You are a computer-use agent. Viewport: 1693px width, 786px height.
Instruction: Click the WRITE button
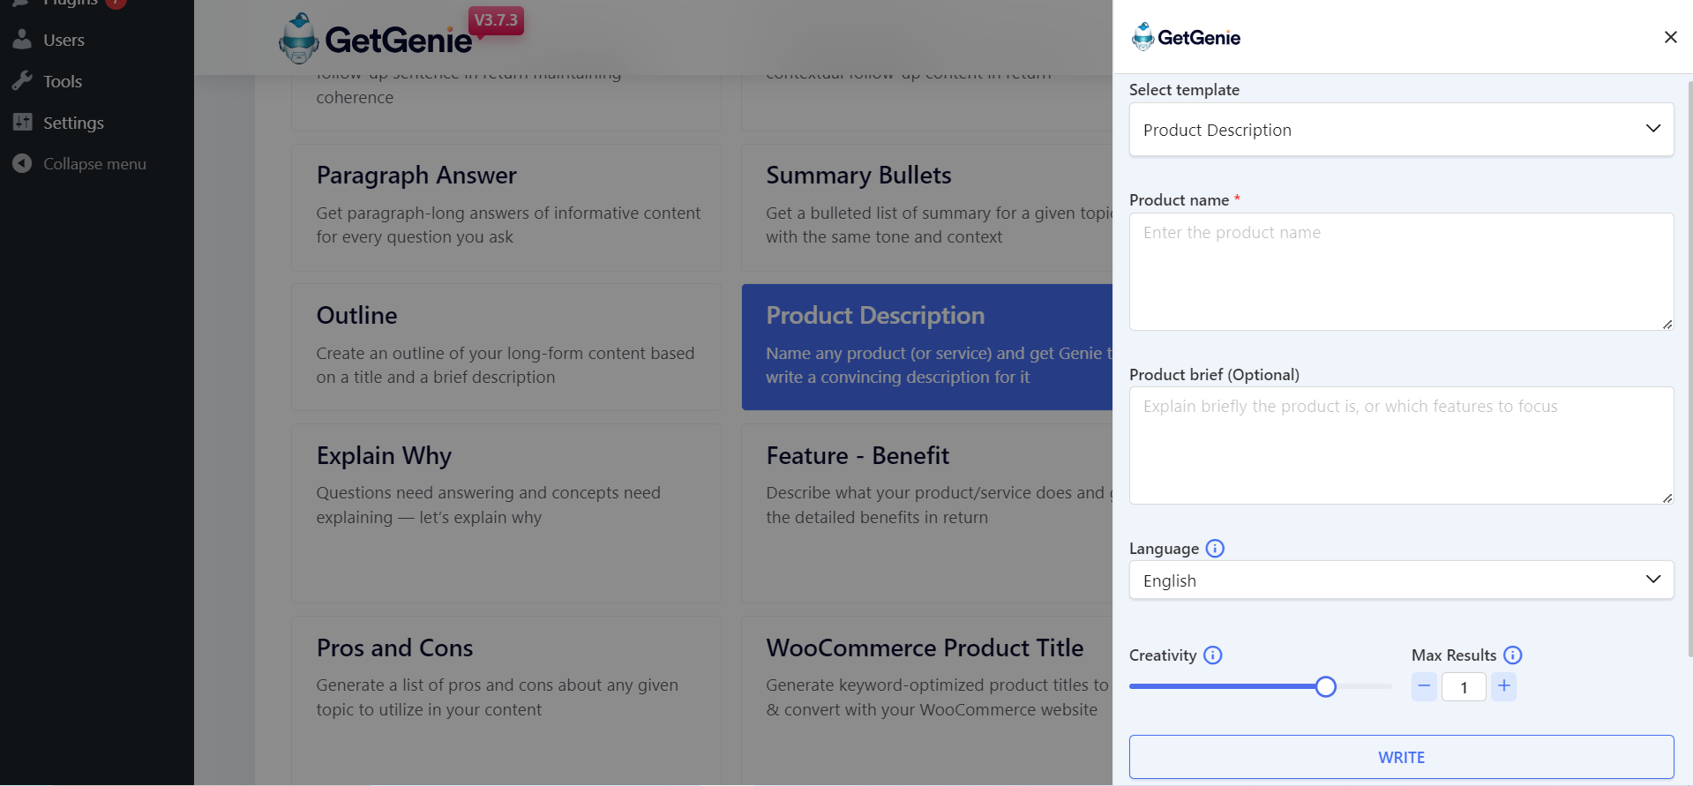coord(1401,757)
